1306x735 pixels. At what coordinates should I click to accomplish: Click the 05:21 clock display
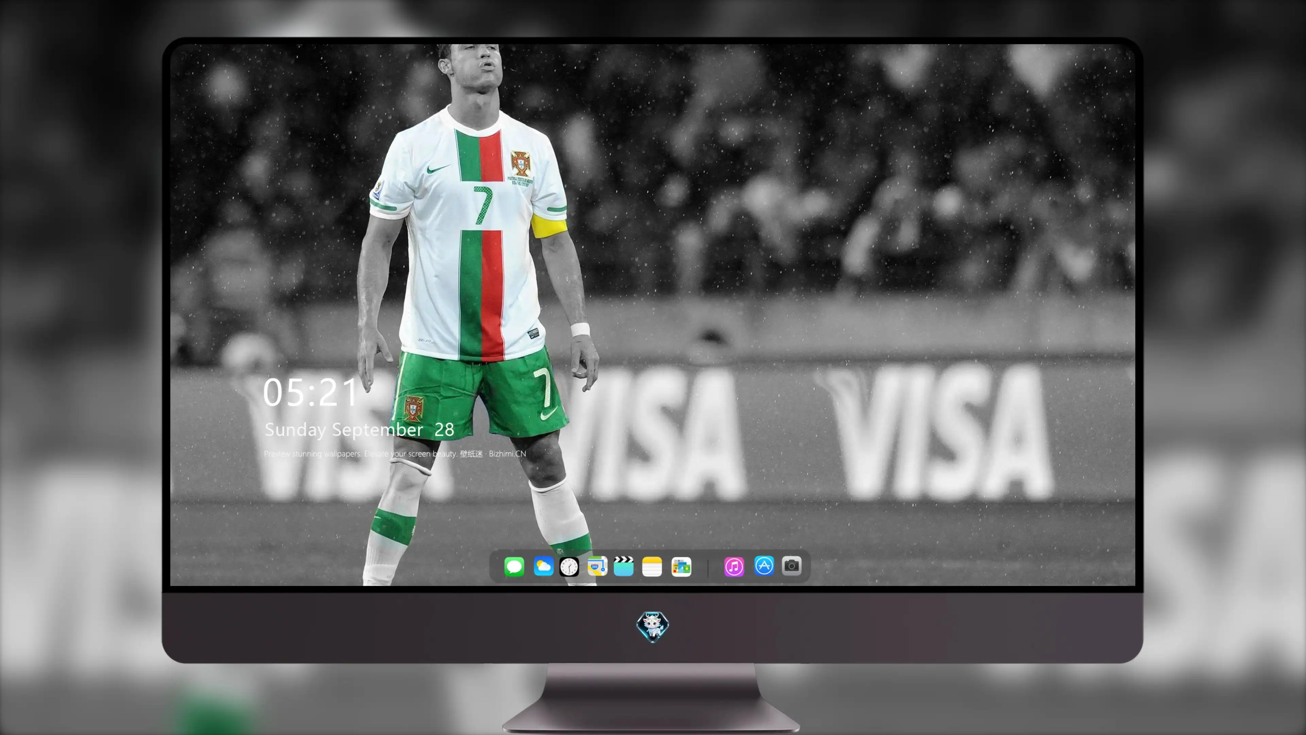click(x=310, y=393)
